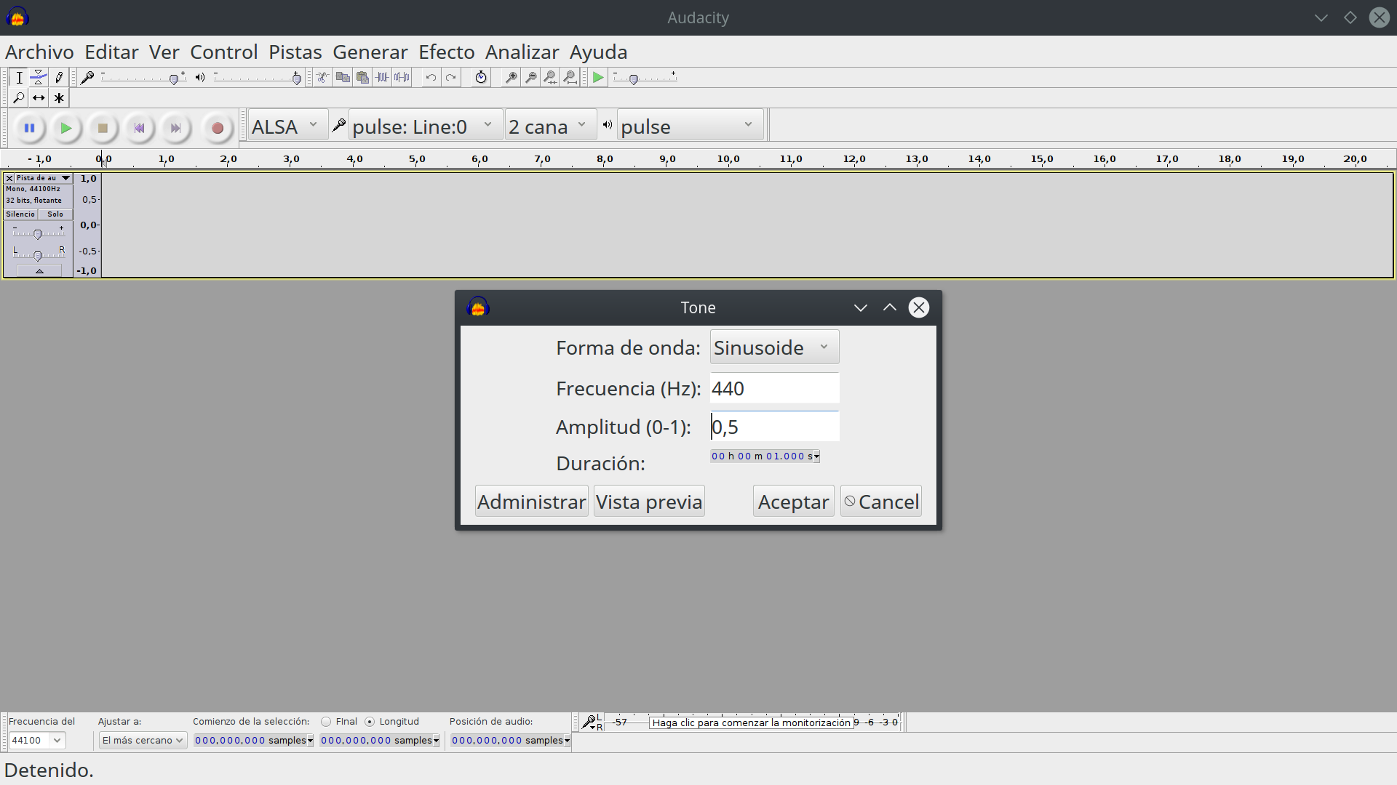Collapse the track with the triangle button

click(39, 271)
